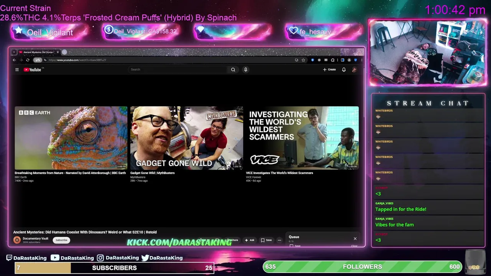The width and height of the screenshot is (491, 276).
Task: Open the browser tab search dropdown arrow
Action: click(14, 52)
